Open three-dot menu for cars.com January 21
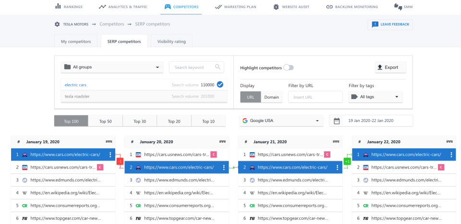Viewport: 461px width, 224px height. click(338, 168)
